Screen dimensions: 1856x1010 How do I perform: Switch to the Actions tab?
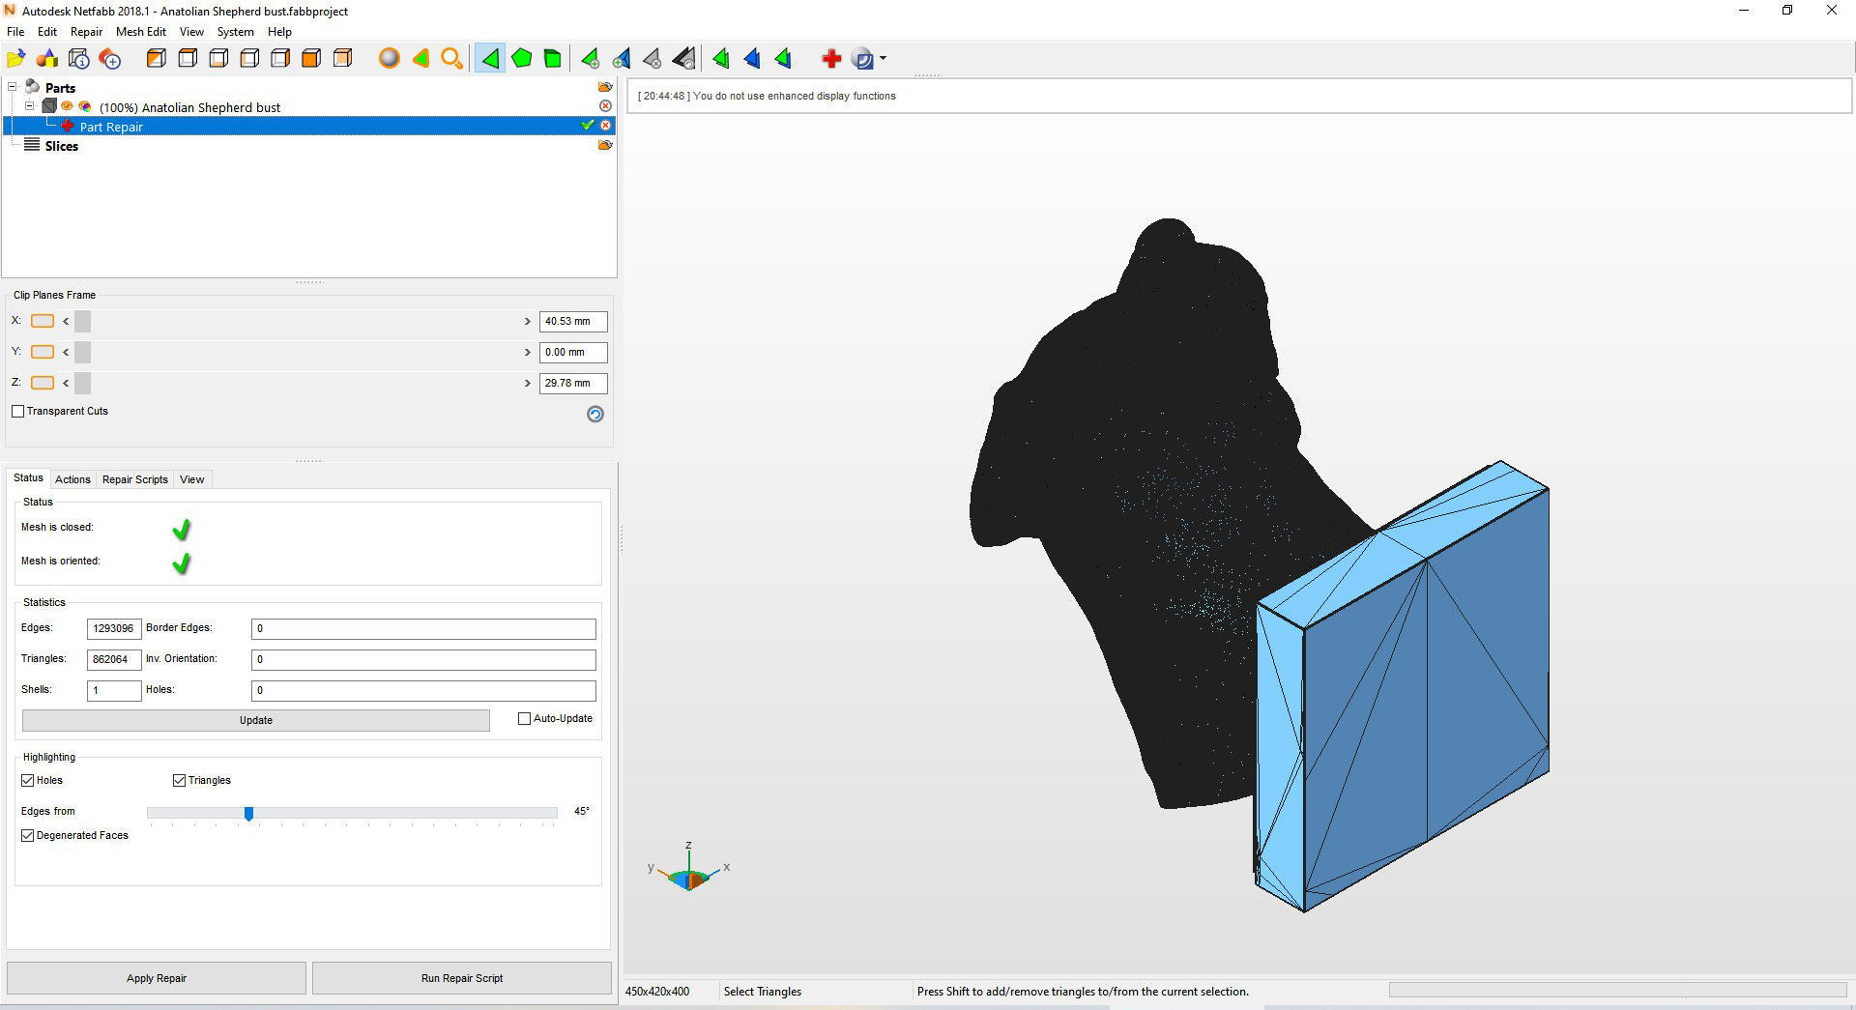click(72, 479)
